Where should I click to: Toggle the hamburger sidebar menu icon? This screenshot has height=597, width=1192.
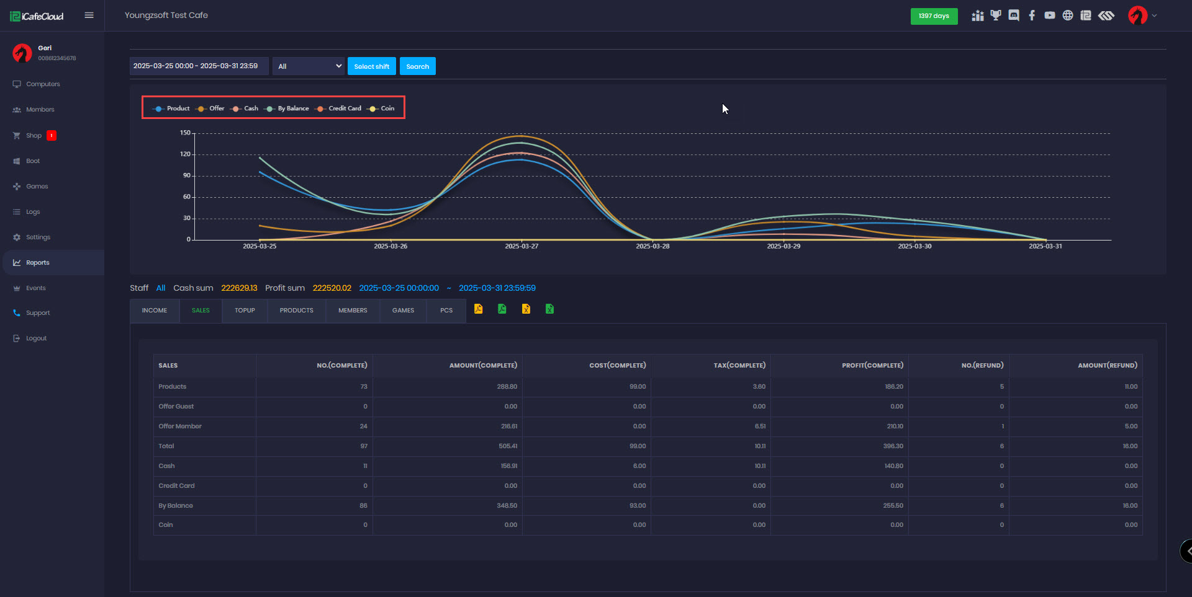pyautogui.click(x=89, y=15)
